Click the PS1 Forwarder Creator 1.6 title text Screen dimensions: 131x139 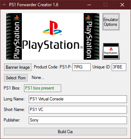pyautogui.click(x=33, y=5)
